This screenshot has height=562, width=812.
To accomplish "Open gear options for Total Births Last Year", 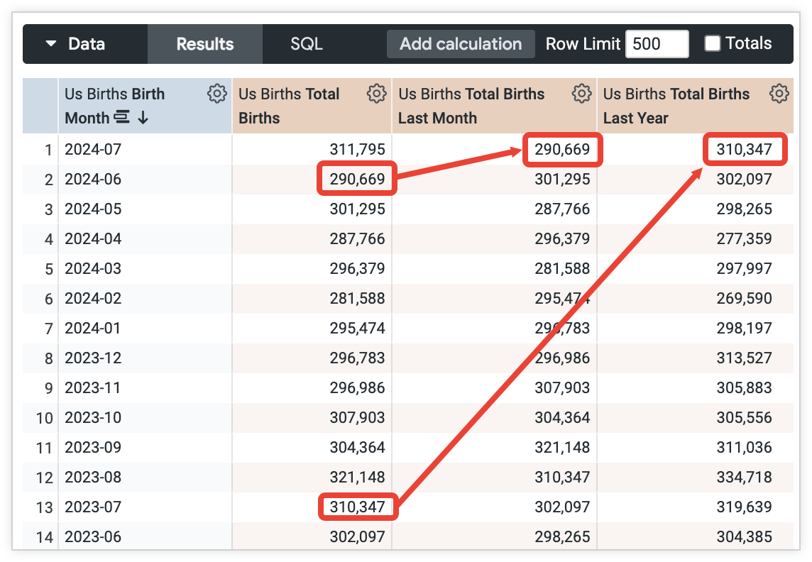I will pos(779,93).
